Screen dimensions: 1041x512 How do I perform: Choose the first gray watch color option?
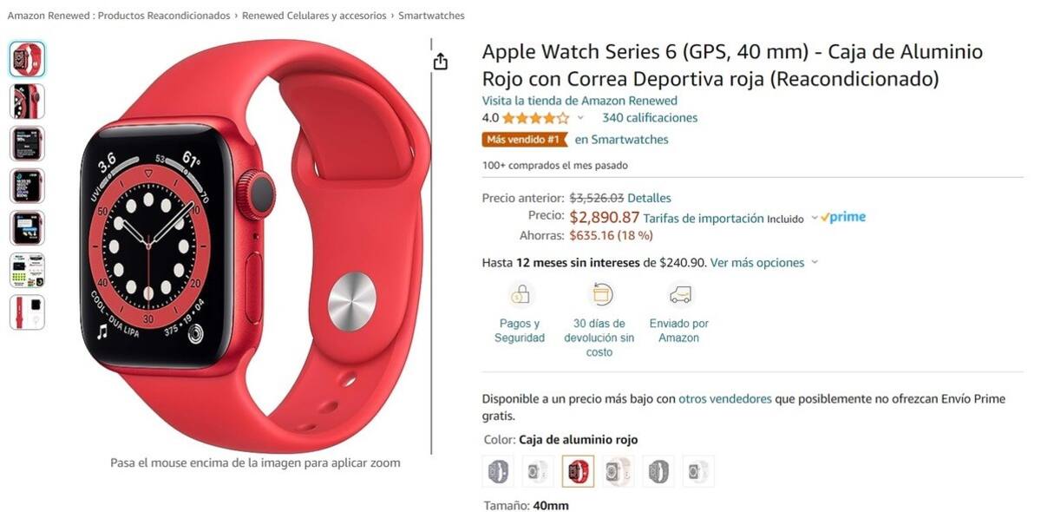(498, 471)
